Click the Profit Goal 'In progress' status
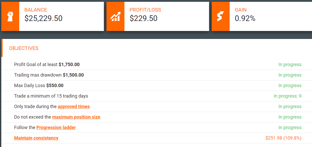Viewport: 312px width, 147px height. pyautogui.click(x=290, y=65)
